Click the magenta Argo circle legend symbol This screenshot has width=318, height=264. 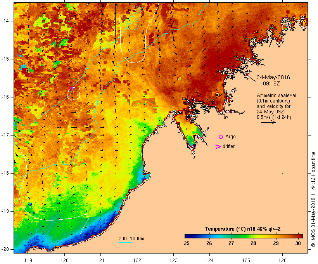[x=221, y=137]
